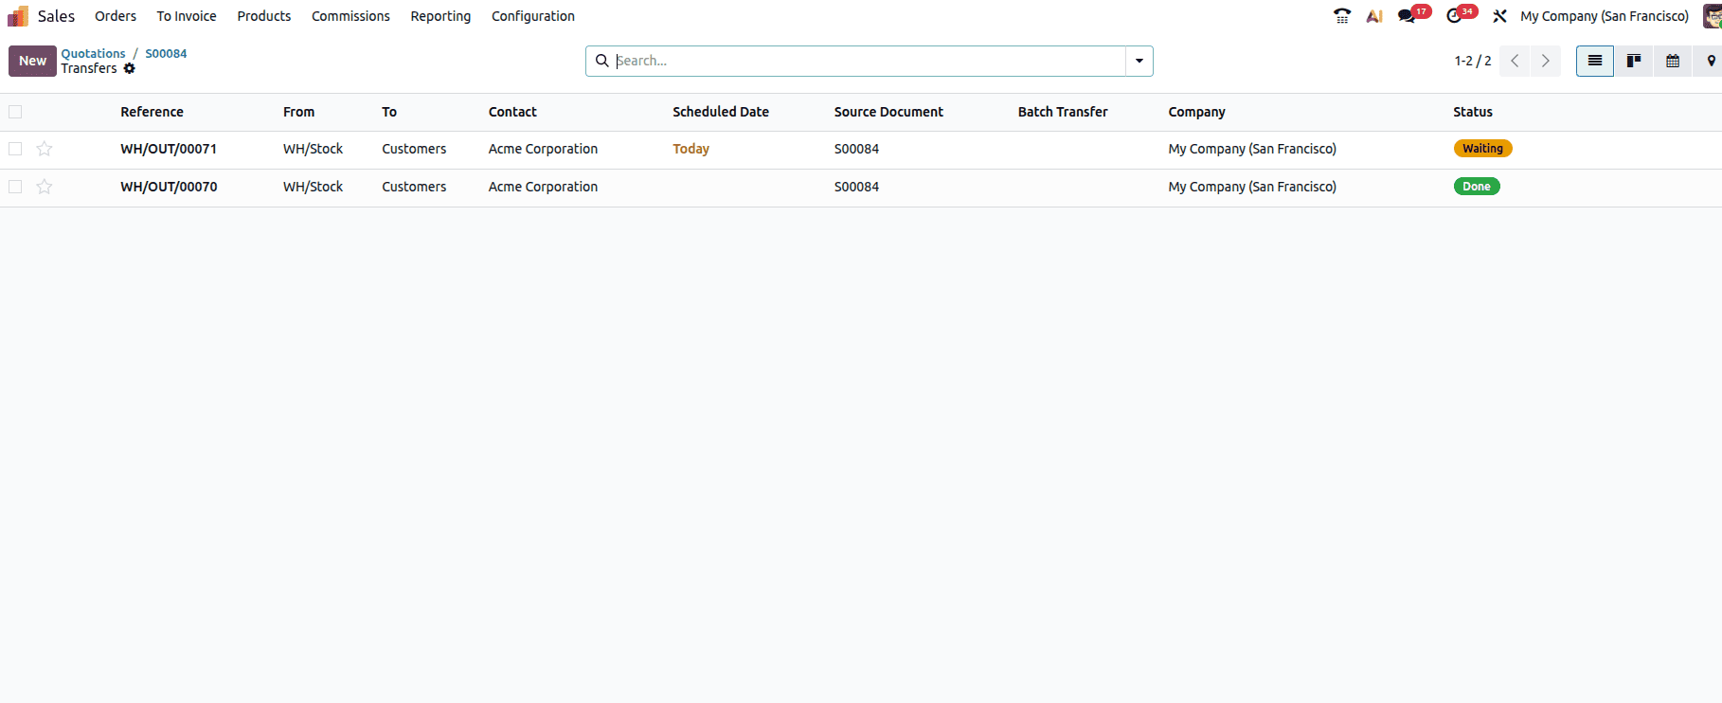This screenshot has height=703, width=1722.
Task: Sort by the To column header
Action: pyautogui.click(x=389, y=112)
